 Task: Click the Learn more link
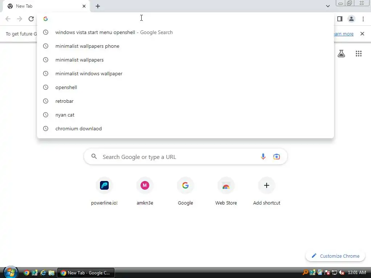pyautogui.click(x=344, y=34)
